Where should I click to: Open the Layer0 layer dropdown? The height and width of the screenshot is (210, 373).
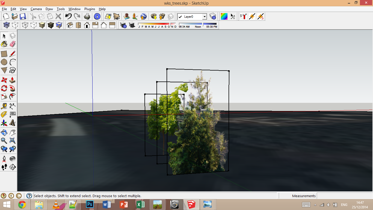coord(205,17)
